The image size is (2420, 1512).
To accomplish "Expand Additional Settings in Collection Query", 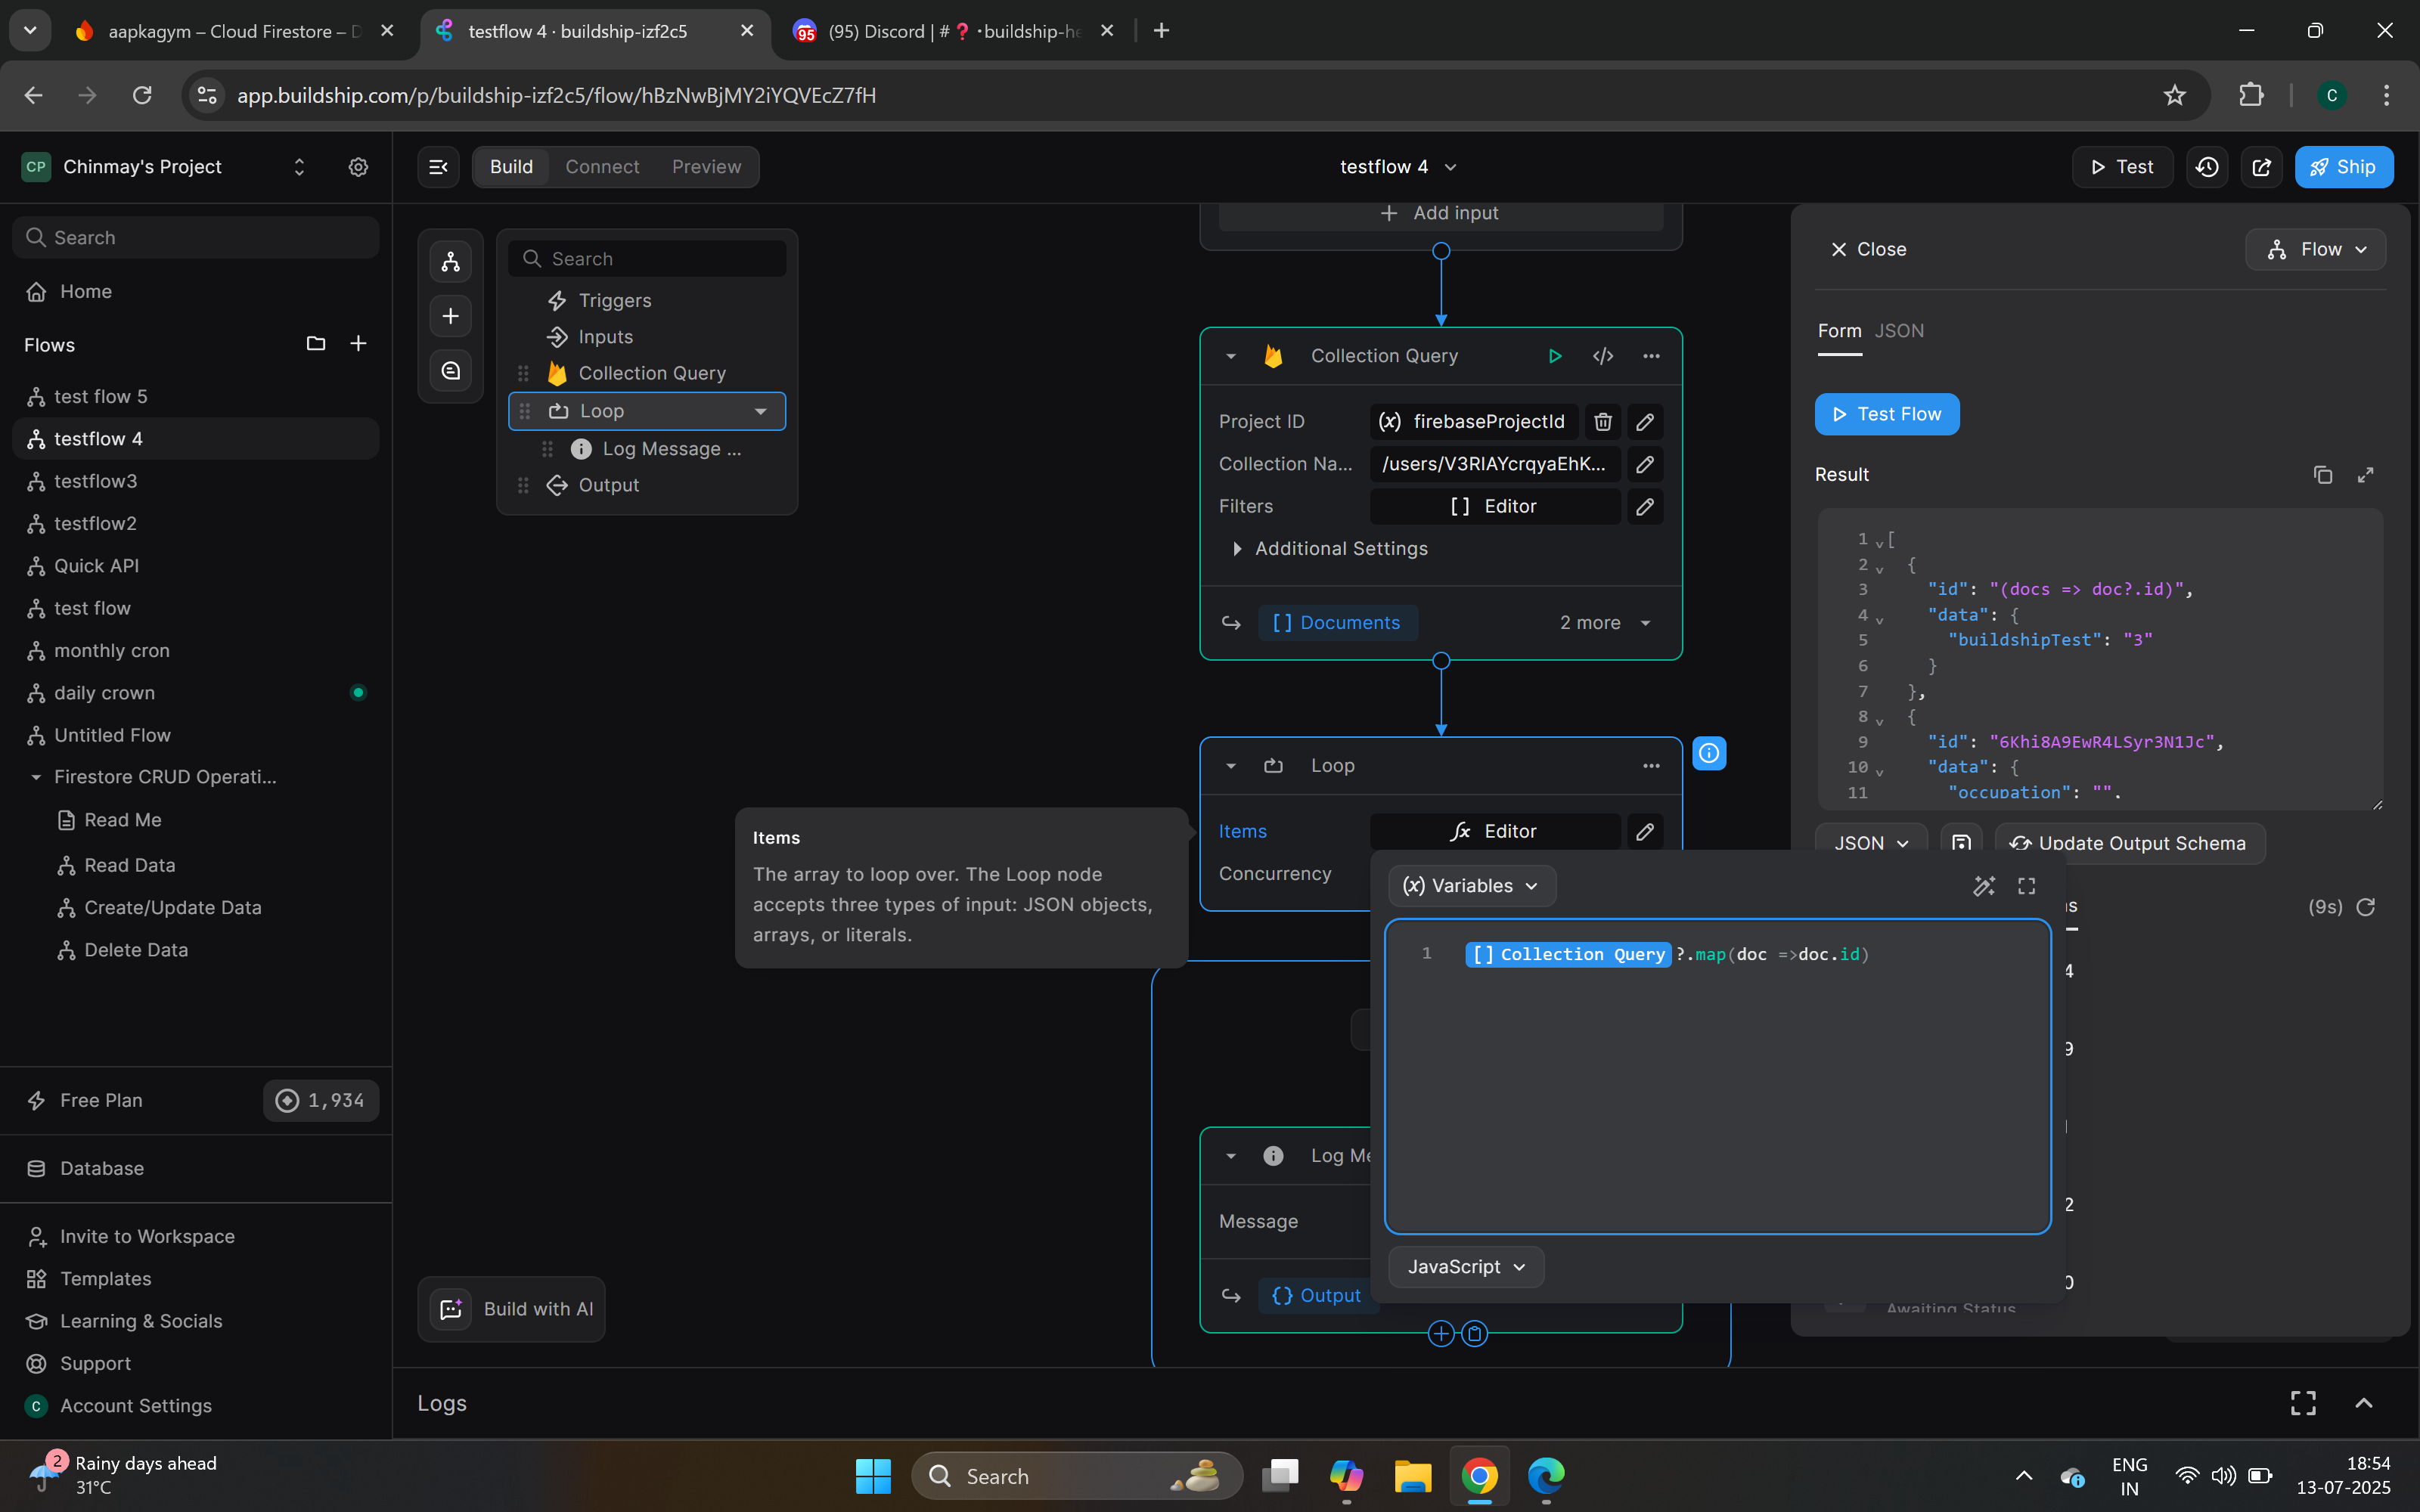I will (1329, 549).
